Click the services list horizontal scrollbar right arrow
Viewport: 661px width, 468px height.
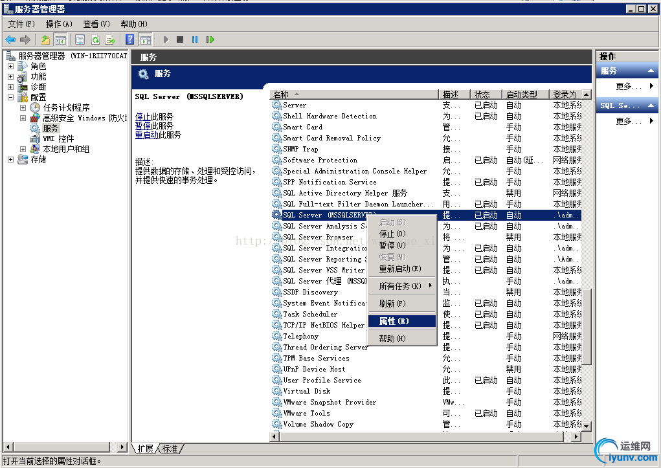[x=576, y=436]
